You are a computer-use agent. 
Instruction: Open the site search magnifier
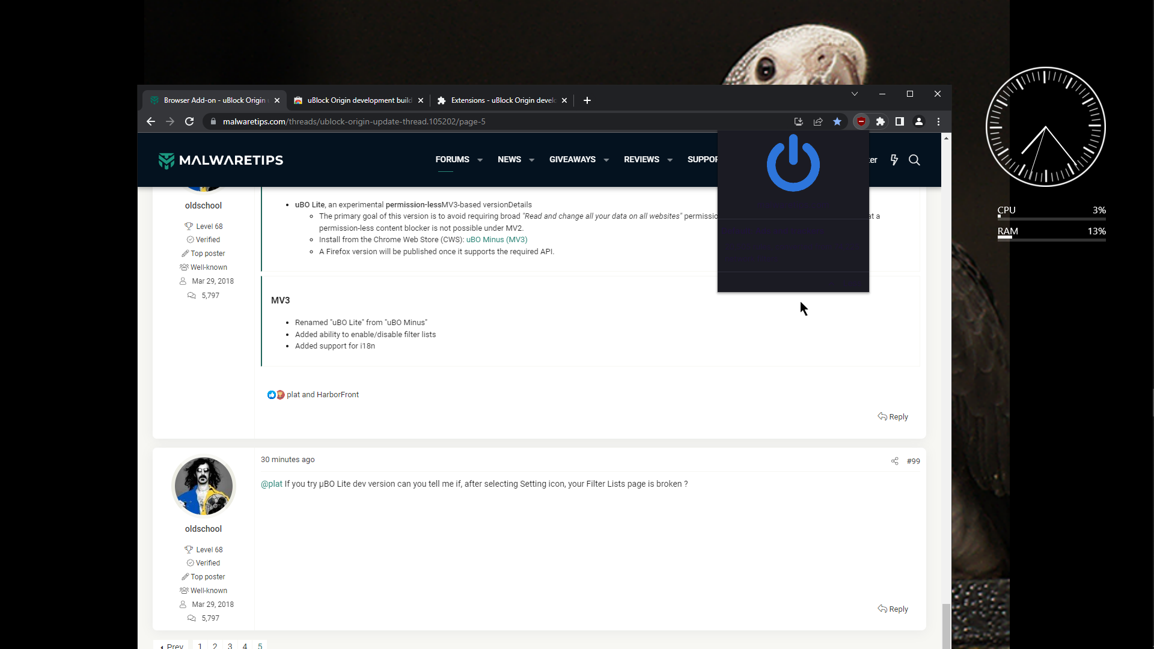click(914, 160)
